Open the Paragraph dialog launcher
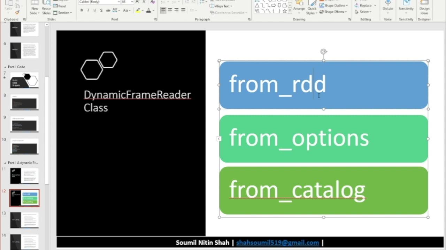This screenshot has height=250, width=446. coord(249,19)
